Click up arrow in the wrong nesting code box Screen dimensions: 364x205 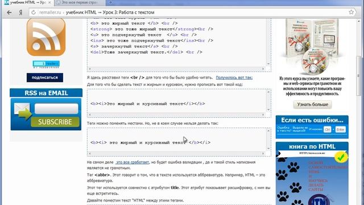[x=268, y=131]
